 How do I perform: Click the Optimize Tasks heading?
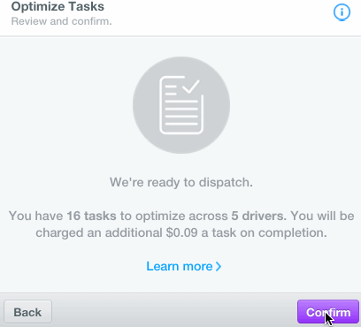(x=58, y=6)
